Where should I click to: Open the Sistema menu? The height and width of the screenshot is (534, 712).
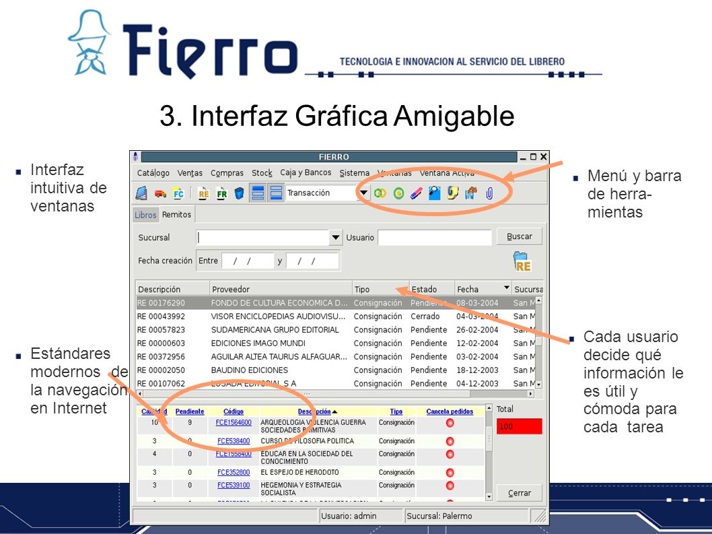(x=355, y=172)
